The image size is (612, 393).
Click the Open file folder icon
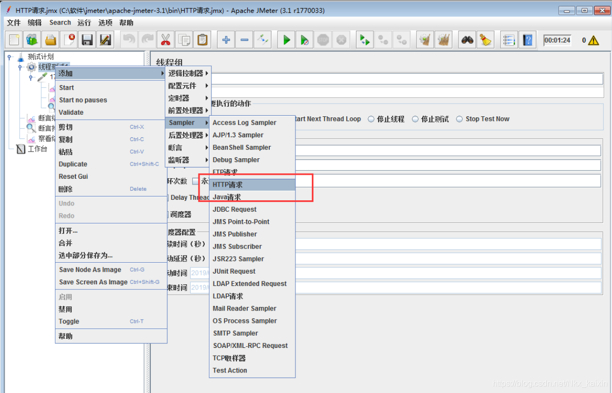coord(51,40)
